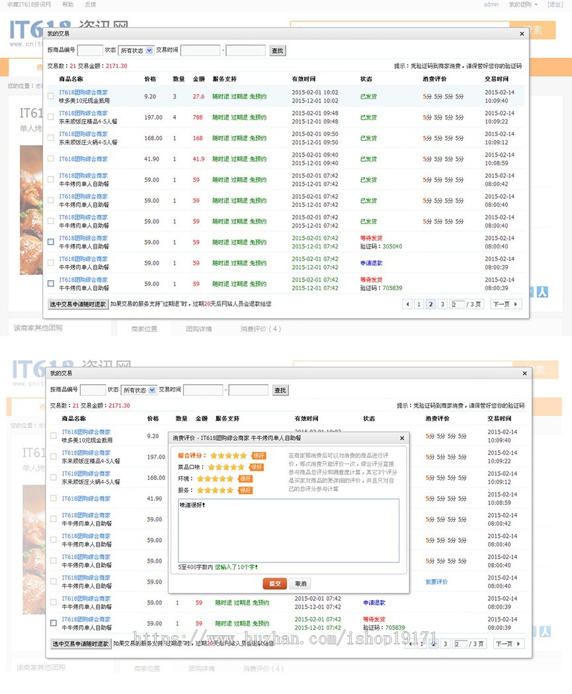Rate 菜品口味 with the fifth star

241,467
